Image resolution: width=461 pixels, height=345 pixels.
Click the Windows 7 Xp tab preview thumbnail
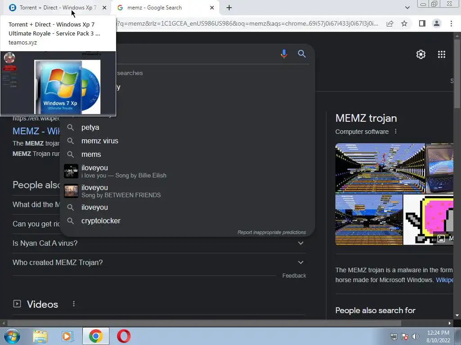click(58, 83)
